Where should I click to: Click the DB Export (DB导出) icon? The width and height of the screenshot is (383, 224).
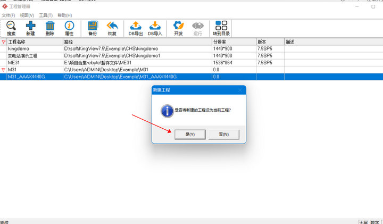click(x=135, y=28)
